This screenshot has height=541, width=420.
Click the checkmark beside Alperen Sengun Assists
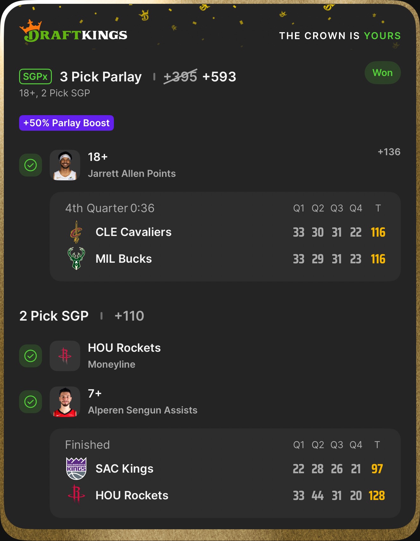[31, 402]
